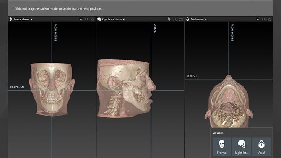
Task: Click the axial head icon beside Axial viewer
Action: tap(188, 19)
